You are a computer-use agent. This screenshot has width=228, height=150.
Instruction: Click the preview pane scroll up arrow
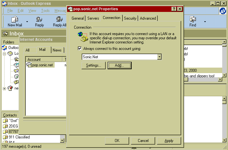[x=224, y=98]
